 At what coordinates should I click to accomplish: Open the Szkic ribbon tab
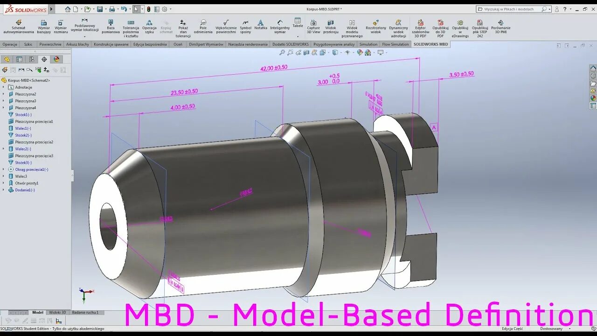pos(28,44)
